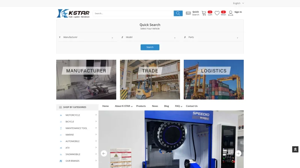Expand Bicycle category chevron
The image size is (300, 168).
tap(96, 121)
